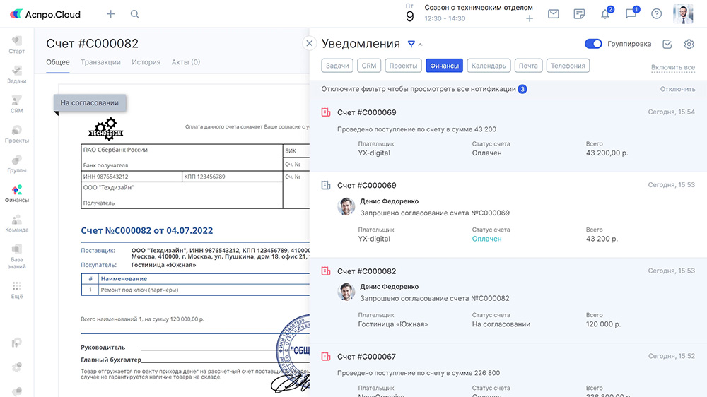Click the Ремонт под ключ (партнеры) row

tap(195, 290)
